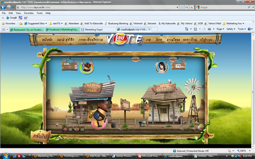255x159 pixels.
Task: Click the Lay's VOTE logo
Action: pyautogui.click(x=125, y=39)
